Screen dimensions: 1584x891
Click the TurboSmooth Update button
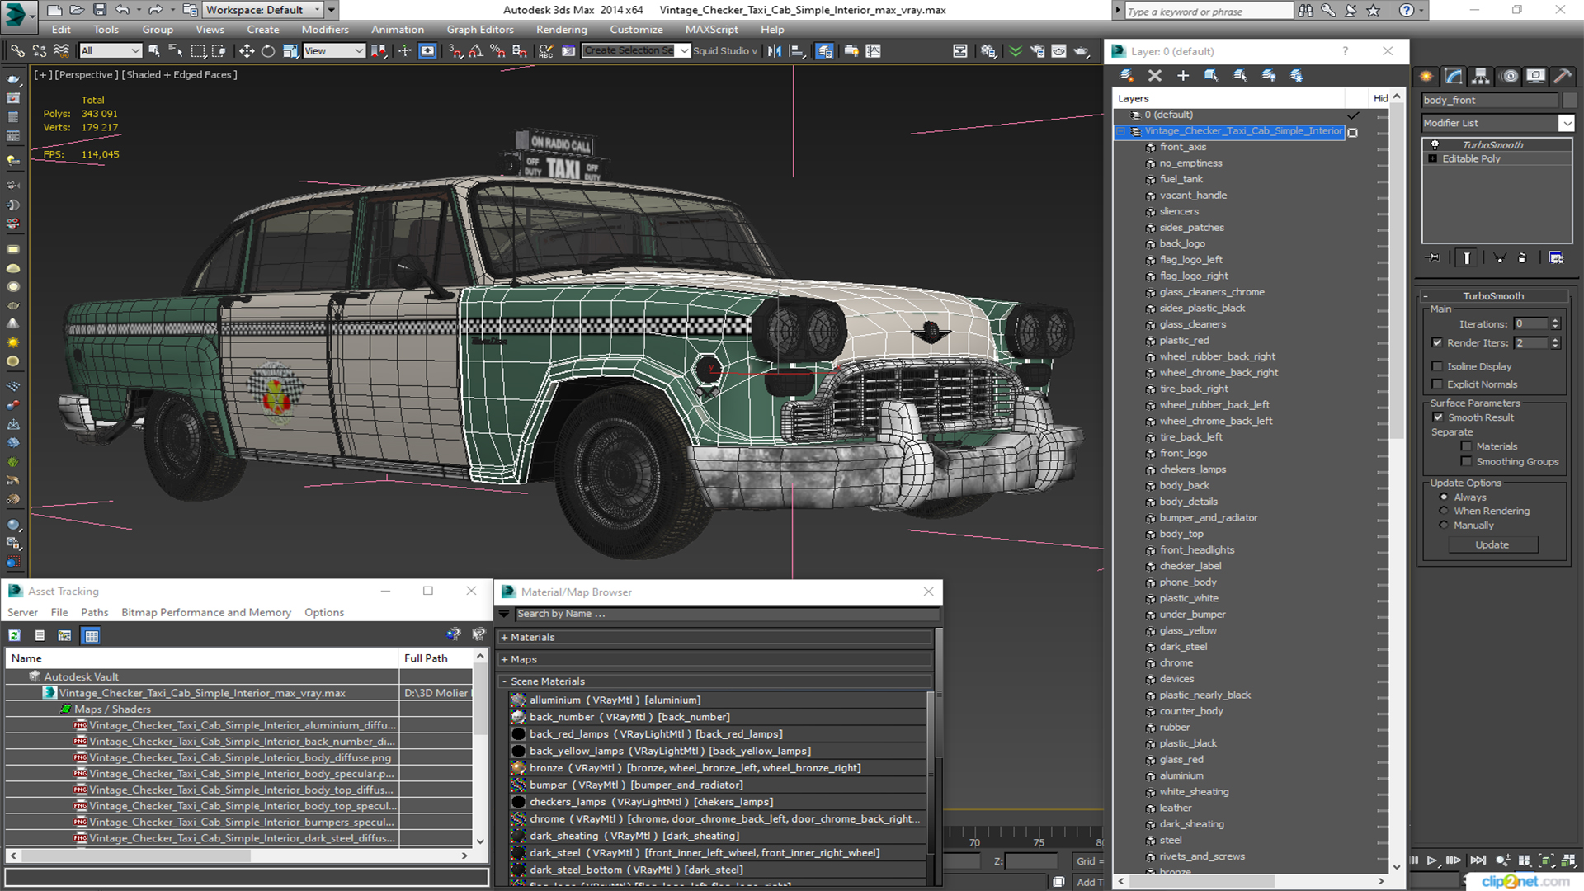[1492, 544]
